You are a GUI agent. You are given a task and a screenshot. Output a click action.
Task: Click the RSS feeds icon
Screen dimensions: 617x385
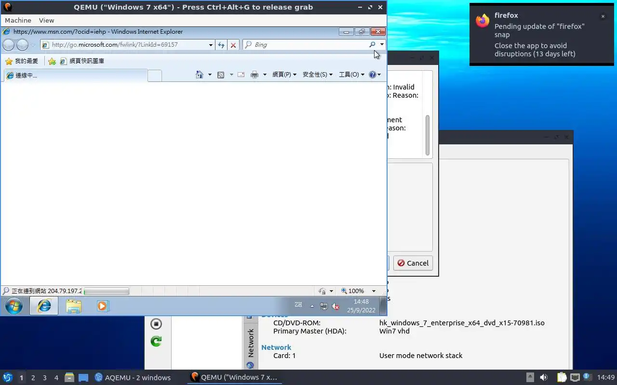221,75
